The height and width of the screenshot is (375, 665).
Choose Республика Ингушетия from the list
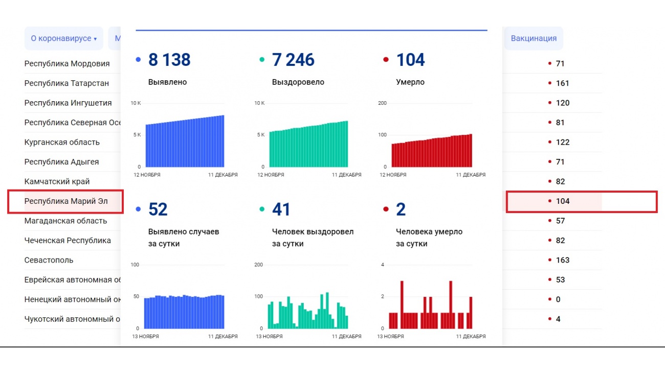pyautogui.click(x=68, y=103)
